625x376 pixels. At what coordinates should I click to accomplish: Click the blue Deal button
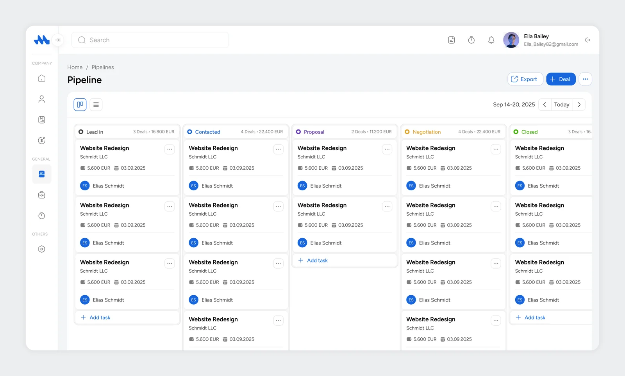point(561,79)
